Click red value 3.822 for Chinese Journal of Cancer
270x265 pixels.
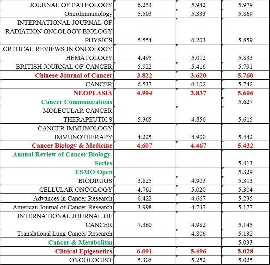click(x=144, y=75)
